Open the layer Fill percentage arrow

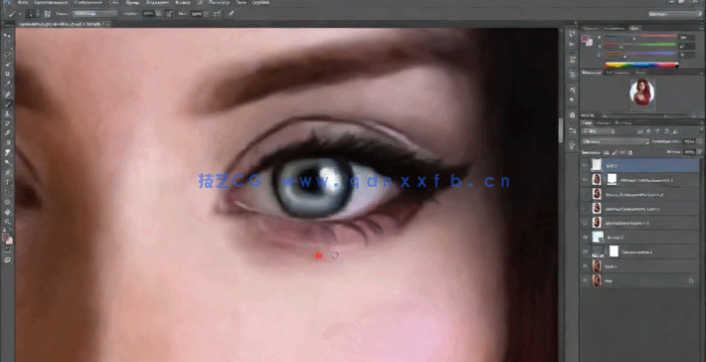coord(698,152)
